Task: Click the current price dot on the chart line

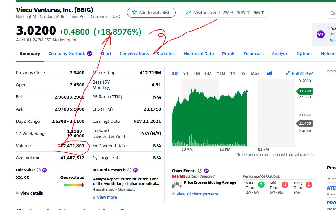Action: [x=247, y=91]
